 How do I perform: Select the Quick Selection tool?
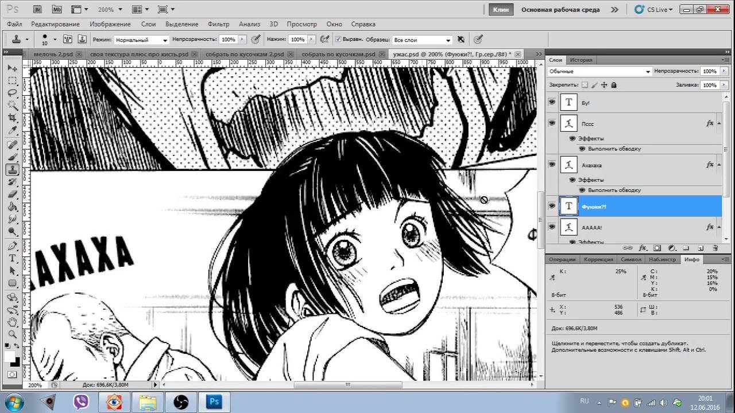tap(12, 106)
